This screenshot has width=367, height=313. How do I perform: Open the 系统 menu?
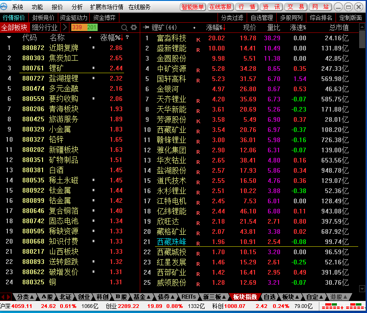pos(18,7)
